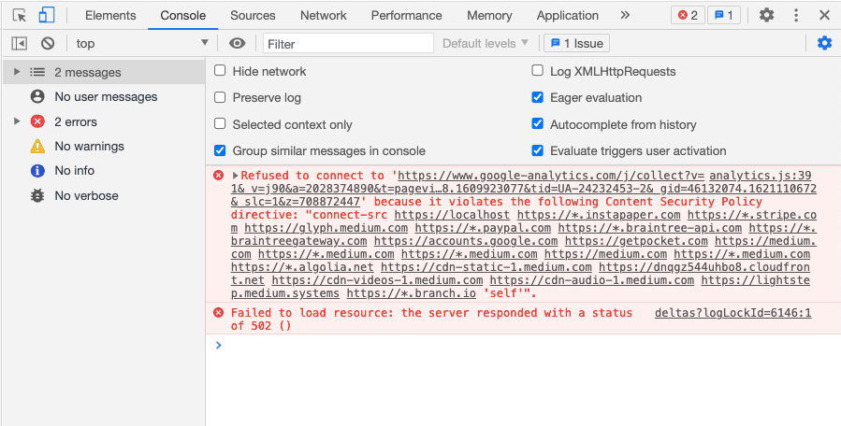841x426 pixels.
Task: Toggle the device toolbar icon
Action: click(46, 16)
